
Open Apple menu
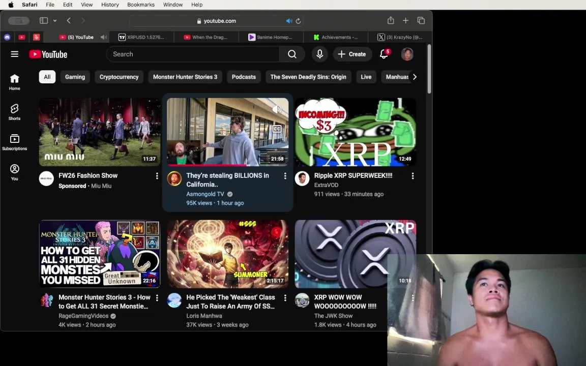(x=11, y=5)
